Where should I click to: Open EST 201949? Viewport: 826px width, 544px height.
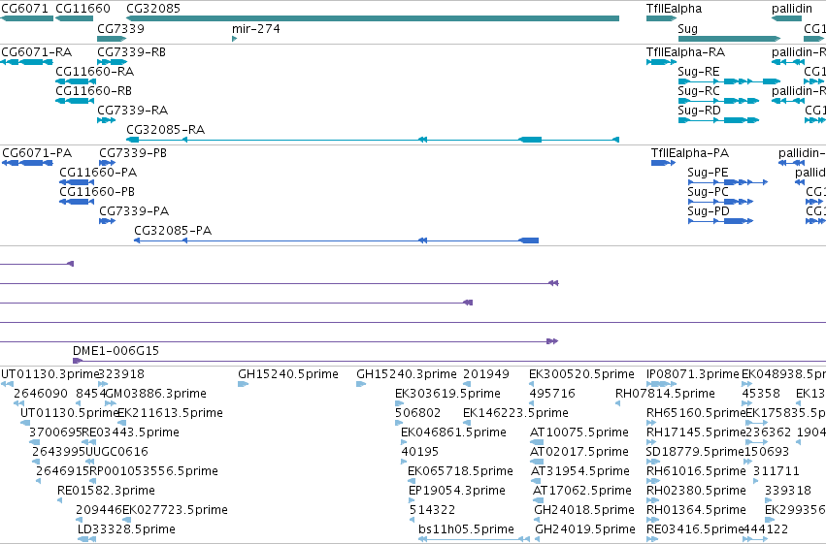[486, 374]
